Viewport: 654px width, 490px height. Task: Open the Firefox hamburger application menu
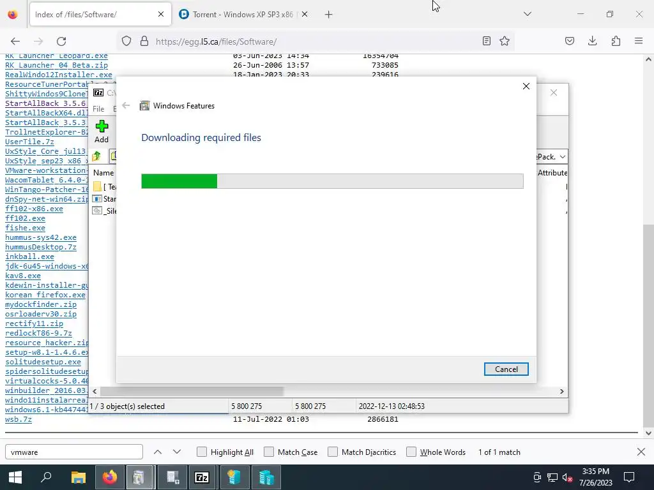(x=639, y=41)
